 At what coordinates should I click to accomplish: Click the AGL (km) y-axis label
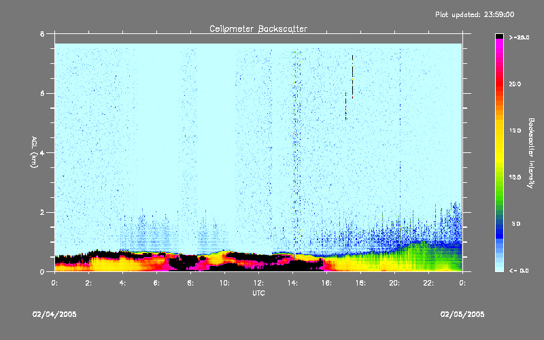point(34,152)
